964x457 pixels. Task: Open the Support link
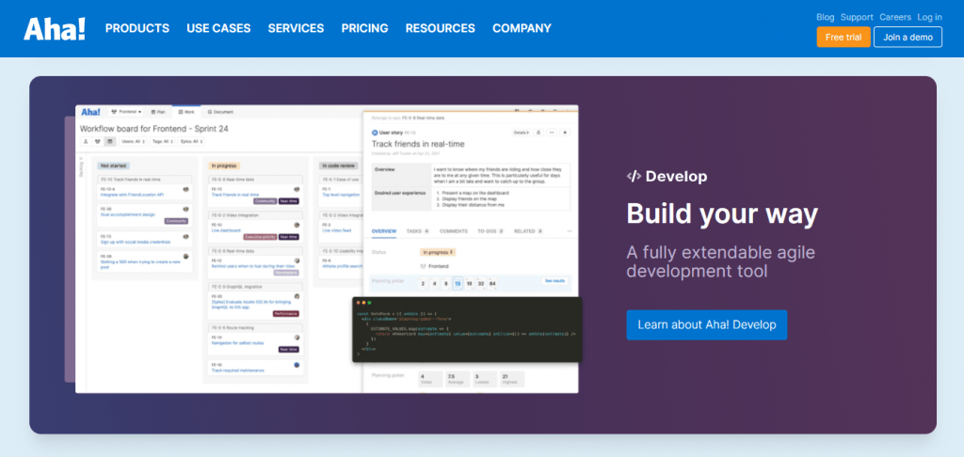coord(857,17)
